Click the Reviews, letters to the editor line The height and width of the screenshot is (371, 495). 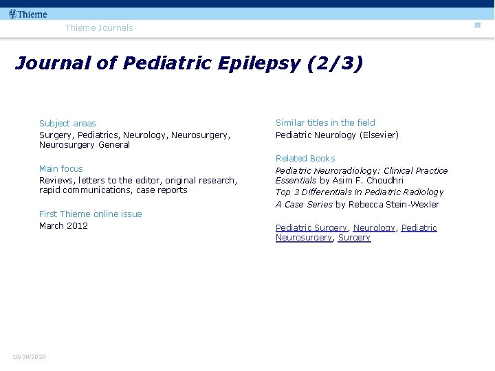[138, 181]
